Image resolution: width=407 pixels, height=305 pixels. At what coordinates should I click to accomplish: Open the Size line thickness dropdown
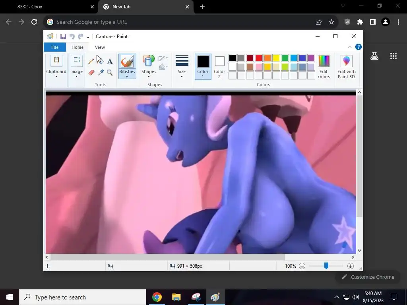[182, 66]
